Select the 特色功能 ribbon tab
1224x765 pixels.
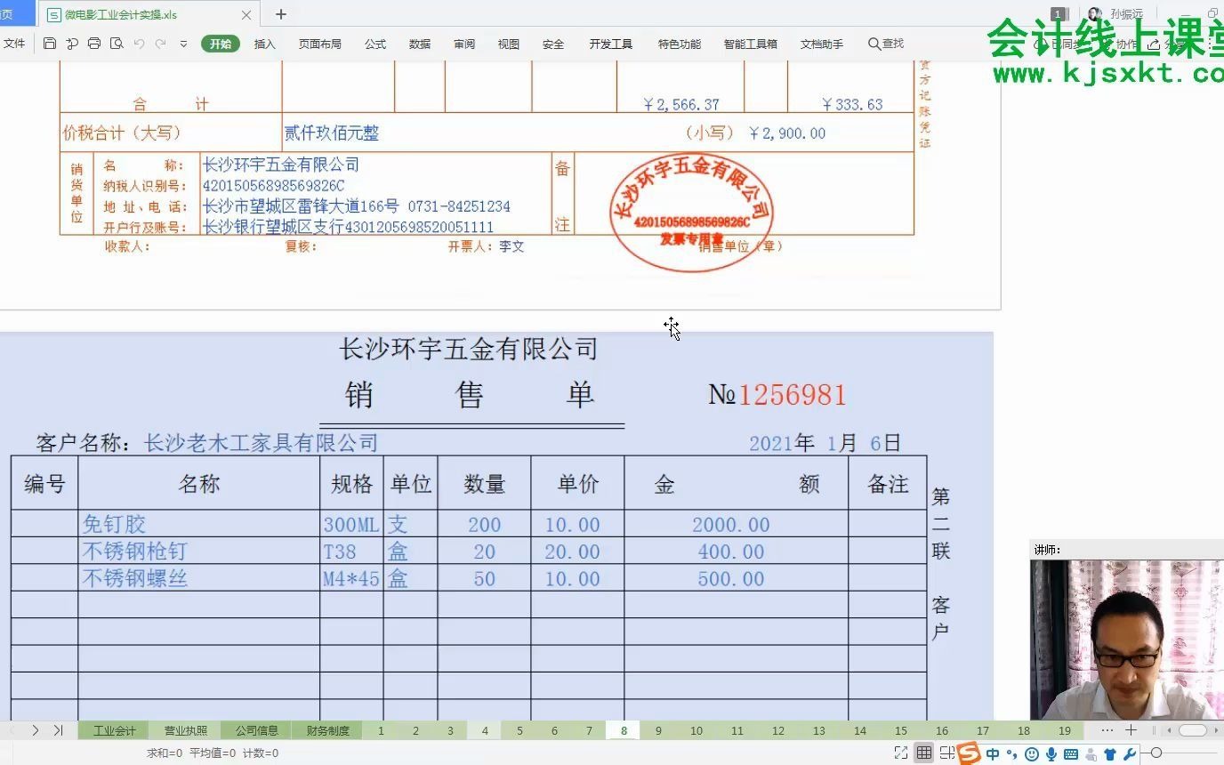pos(680,44)
